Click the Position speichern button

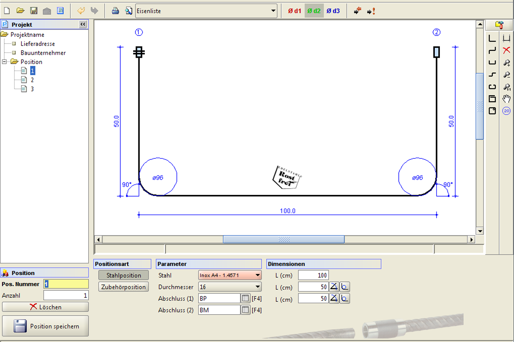45,326
